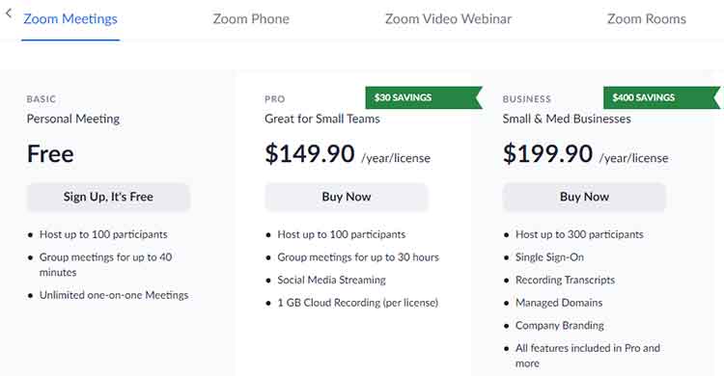
Task: Click the $400 Savings green badge
Action: click(x=661, y=97)
